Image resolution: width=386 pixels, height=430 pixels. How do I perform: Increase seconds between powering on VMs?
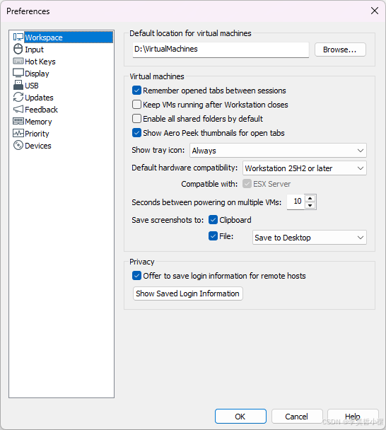pos(310,198)
